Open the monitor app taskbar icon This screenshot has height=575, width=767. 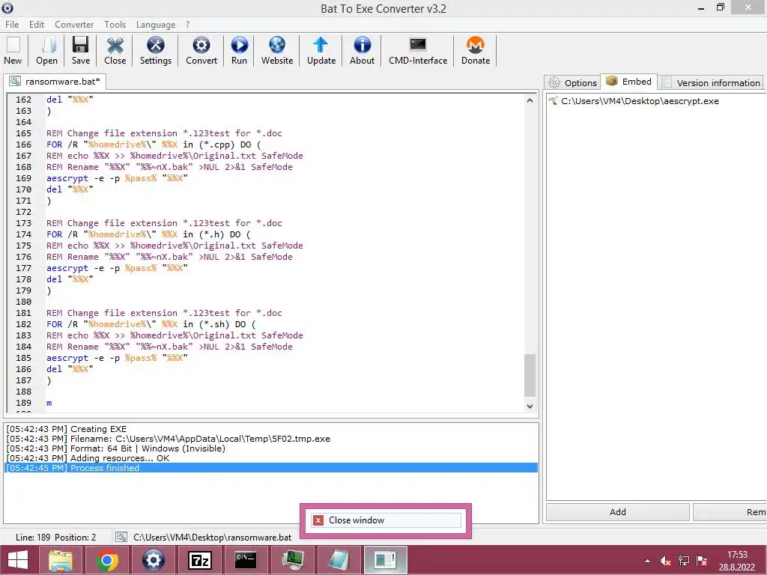pyautogui.click(x=292, y=560)
